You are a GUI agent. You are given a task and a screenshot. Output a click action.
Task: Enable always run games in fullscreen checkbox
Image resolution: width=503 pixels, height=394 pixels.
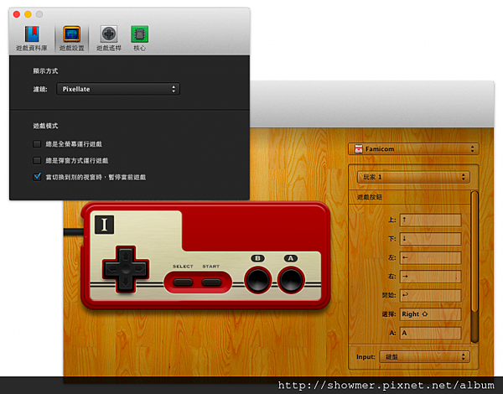(37, 143)
